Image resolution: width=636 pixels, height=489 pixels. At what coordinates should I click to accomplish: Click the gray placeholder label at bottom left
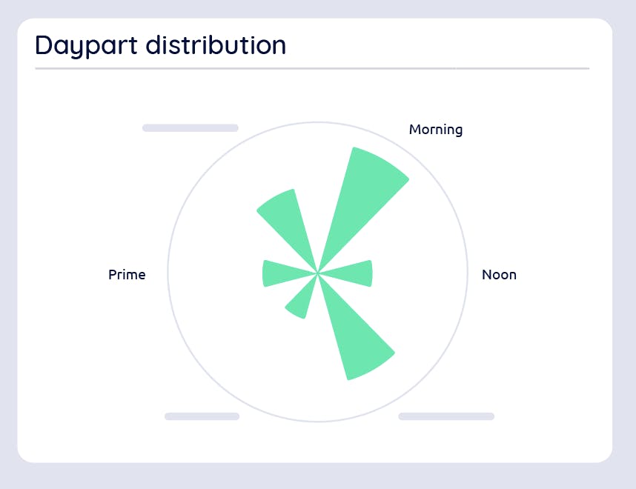(x=202, y=416)
